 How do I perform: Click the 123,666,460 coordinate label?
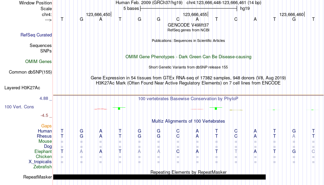click(x=292, y=14)
